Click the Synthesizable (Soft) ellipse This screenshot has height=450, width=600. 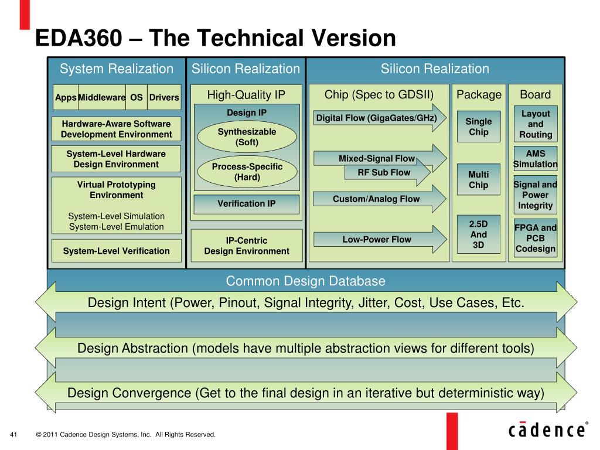coord(247,137)
